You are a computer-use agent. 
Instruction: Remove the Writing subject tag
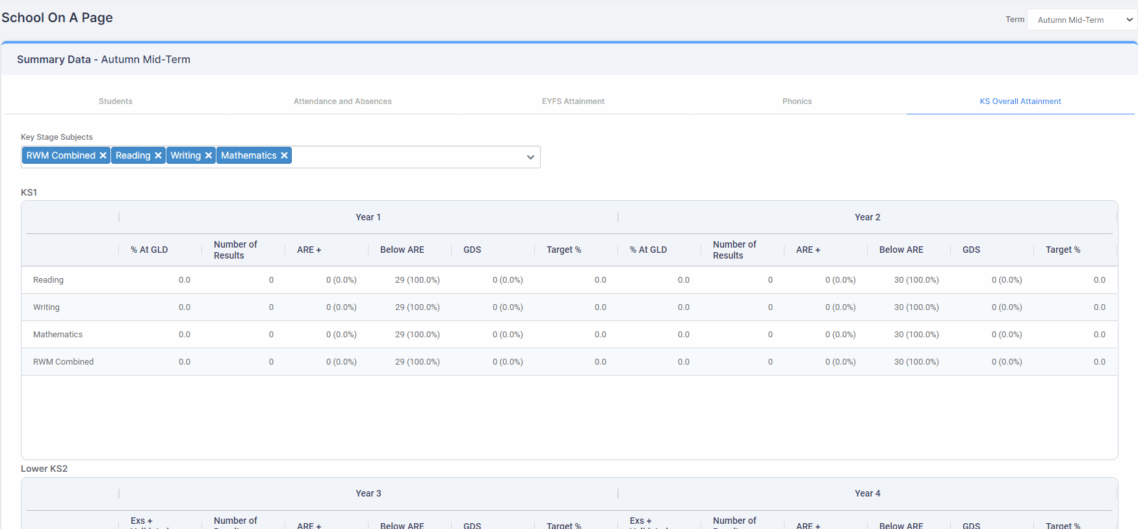tap(209, 155)
